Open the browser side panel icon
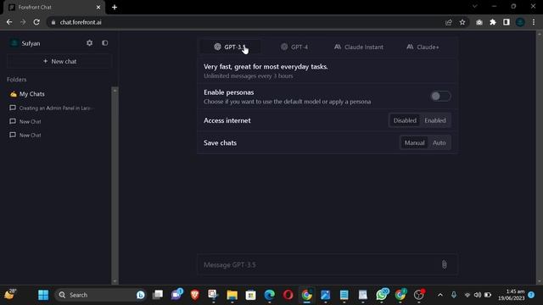543x305 pixels. [507, 22]
